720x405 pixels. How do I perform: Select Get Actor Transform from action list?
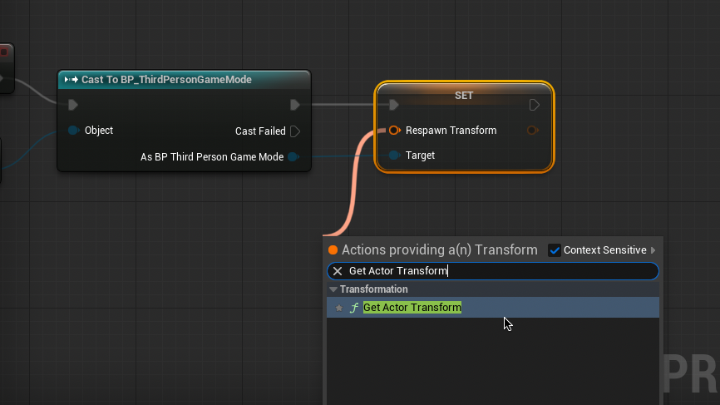click(412, 308)
